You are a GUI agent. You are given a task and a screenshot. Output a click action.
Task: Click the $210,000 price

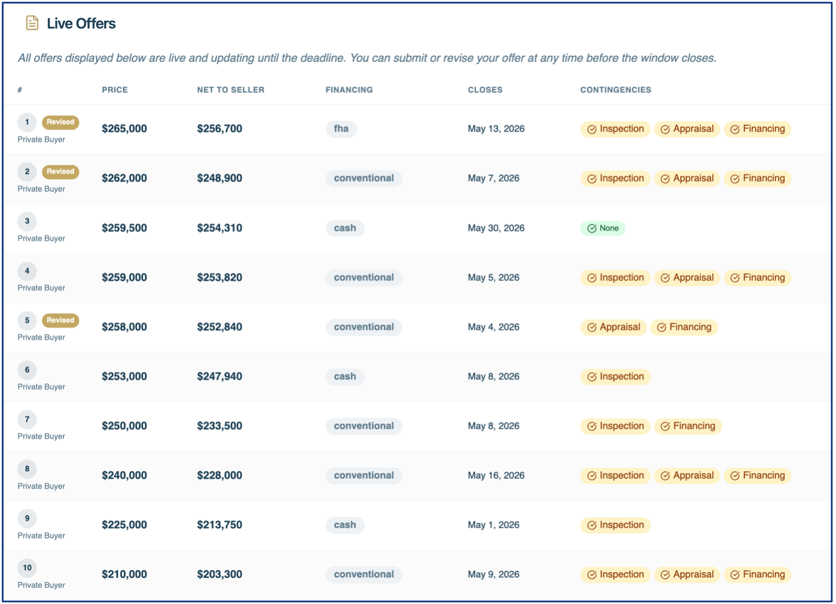pos(124,575)
